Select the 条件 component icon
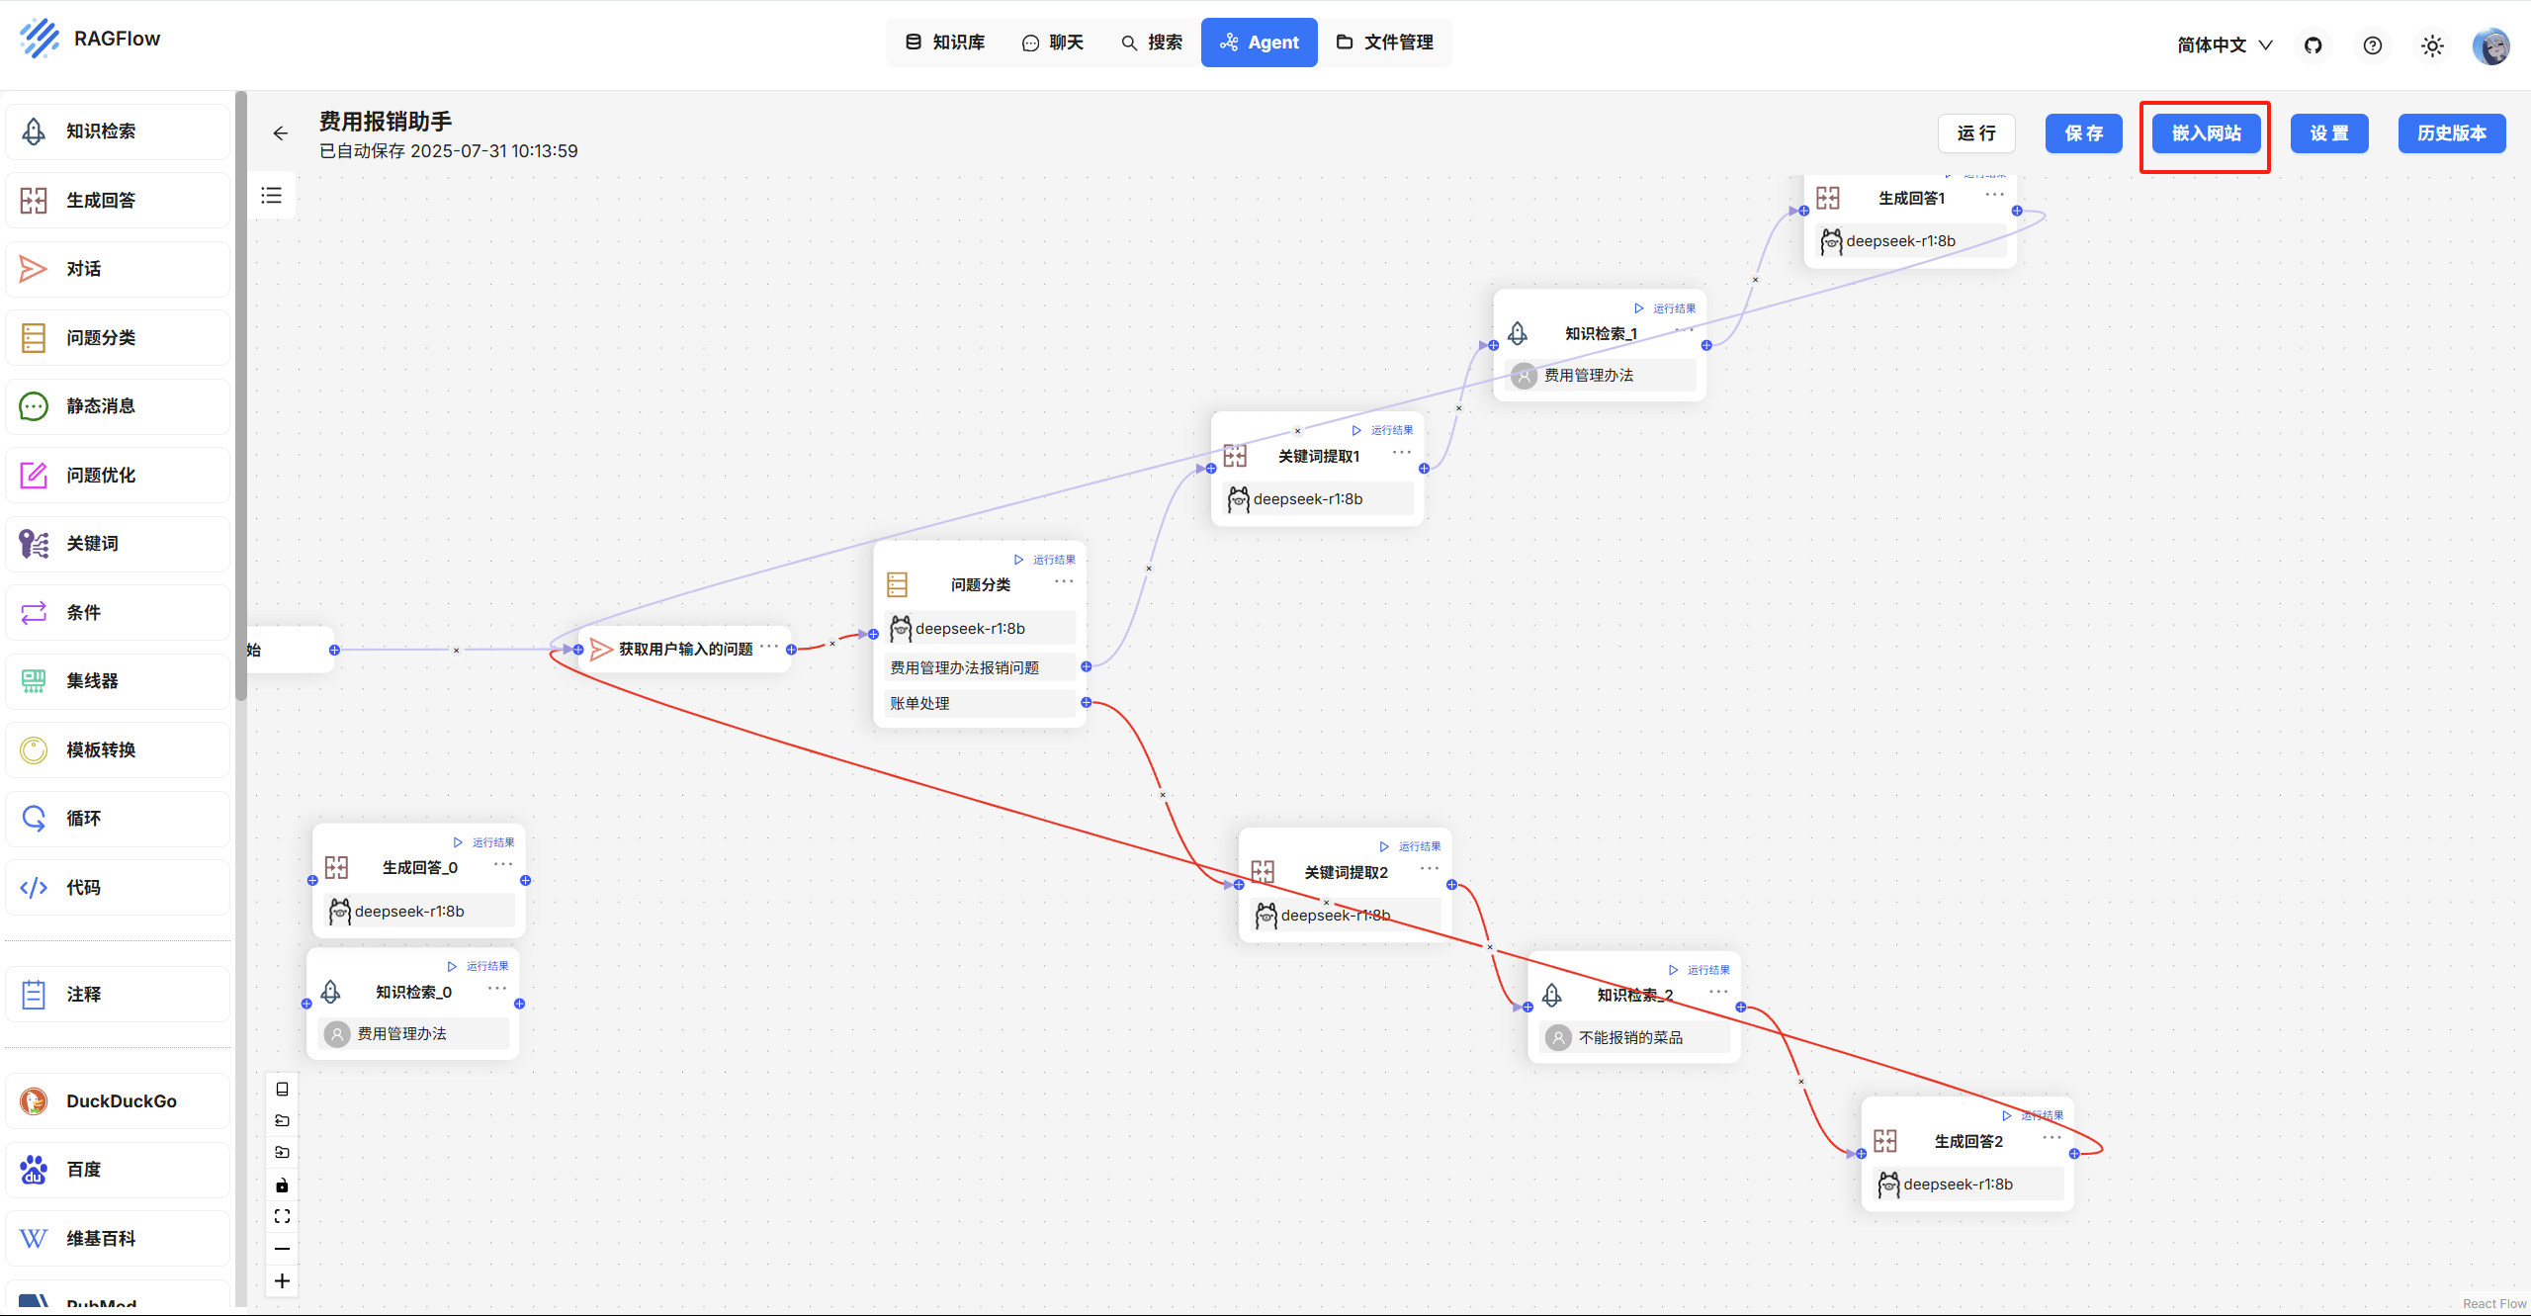 33,612
